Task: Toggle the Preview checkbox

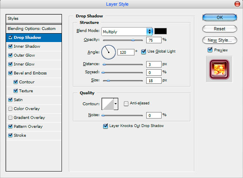Action: click(210, 50)
